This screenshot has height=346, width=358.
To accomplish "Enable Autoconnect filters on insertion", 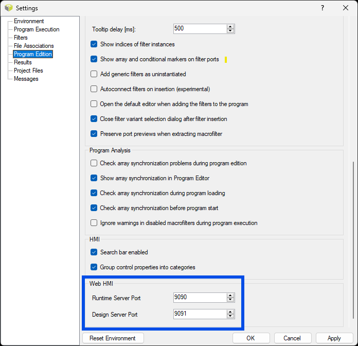I will (94, 89).
